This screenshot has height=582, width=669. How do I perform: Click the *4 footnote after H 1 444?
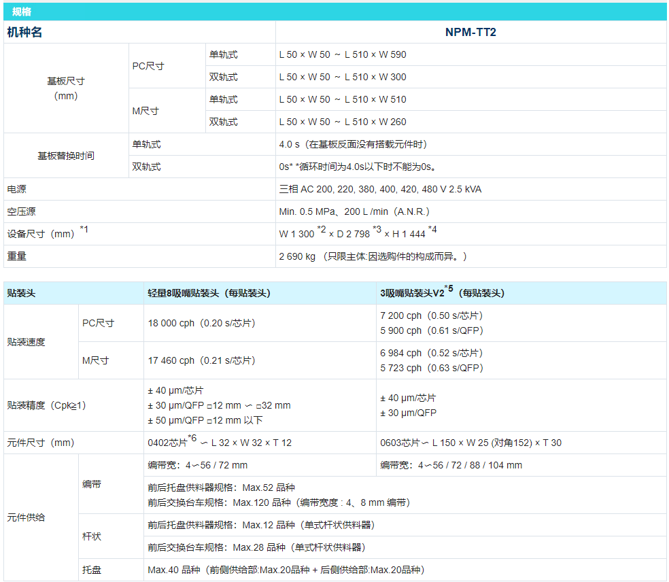[432, 230]
